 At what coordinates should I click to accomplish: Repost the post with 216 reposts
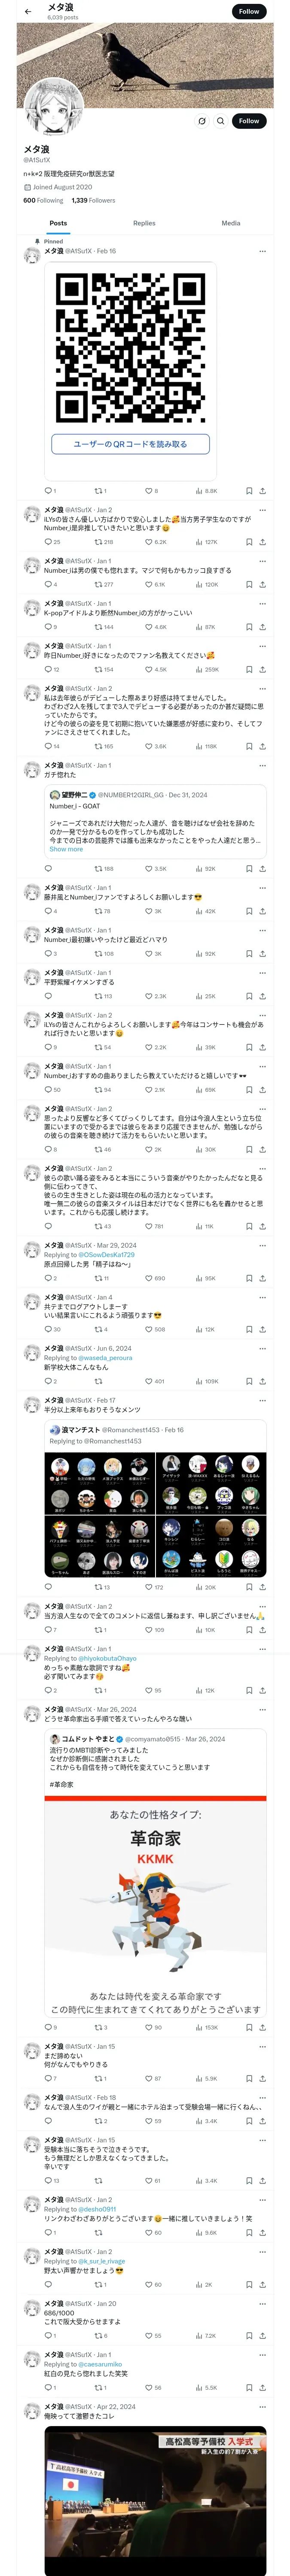(103, 542)
